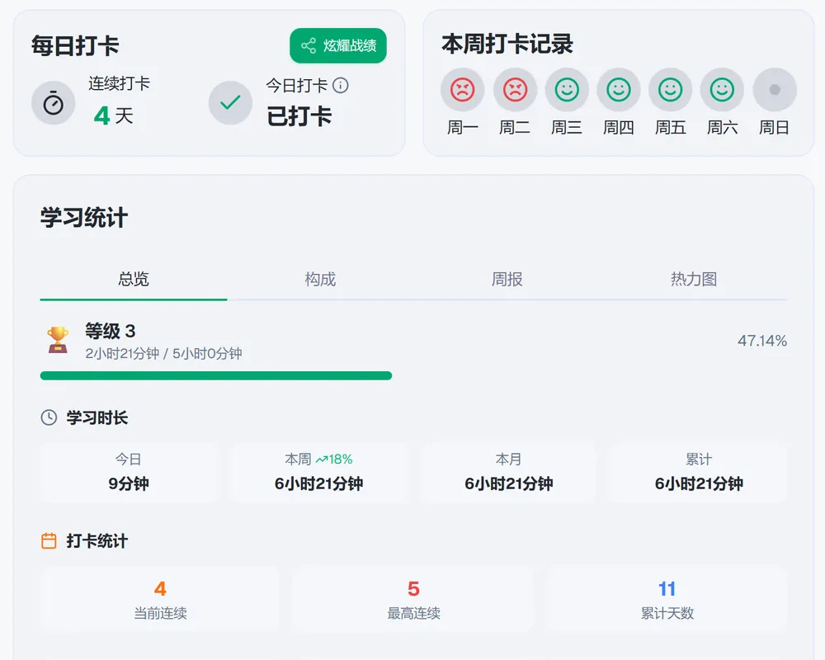Viewport: 825px width, 660px height.
Task: Select the 今日 9分钟 card
Action: point(129,473)
